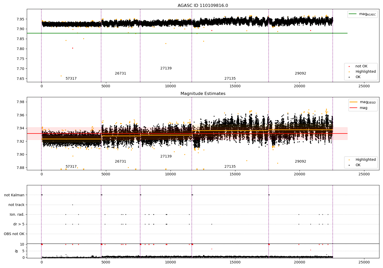Screen dimensions: 383x268
Task: Click obsid label 27139 in the AGASC plot
Action: pyautogui.click(x=166, y=68)
